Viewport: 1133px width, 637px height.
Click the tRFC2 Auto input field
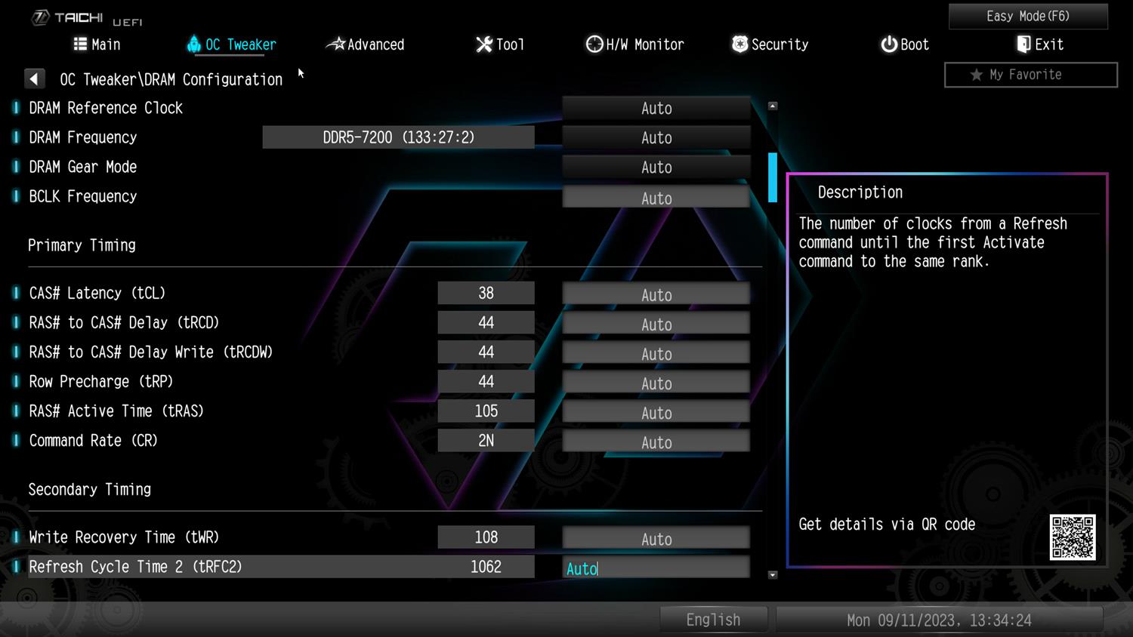(656, 568)
